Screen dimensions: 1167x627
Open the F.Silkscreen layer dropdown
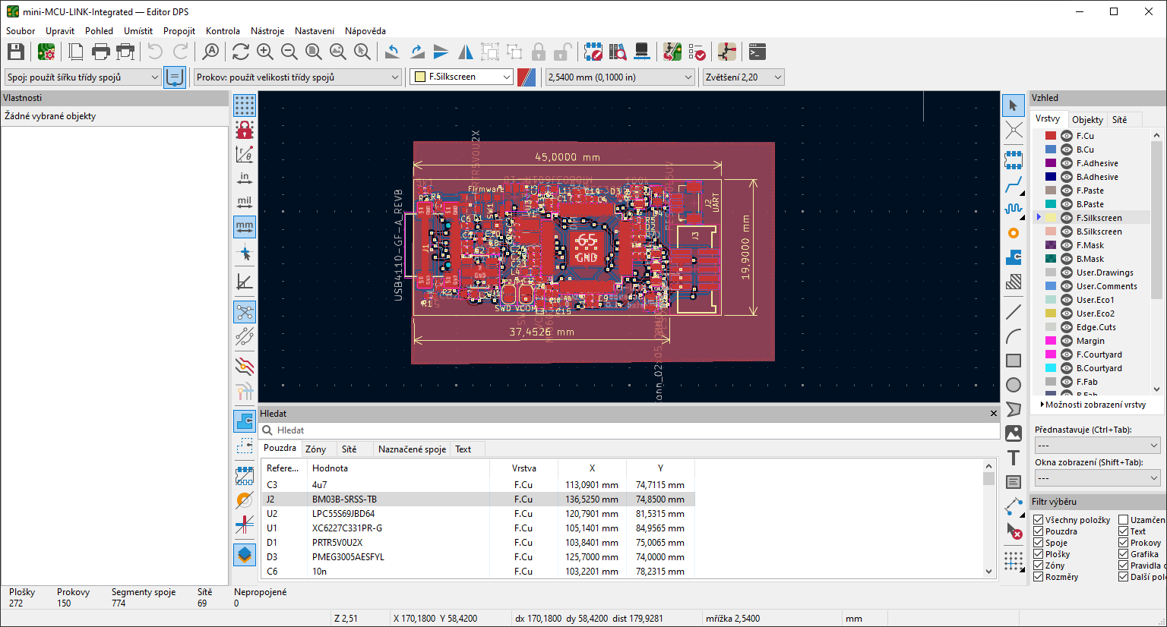click(463, 77)
